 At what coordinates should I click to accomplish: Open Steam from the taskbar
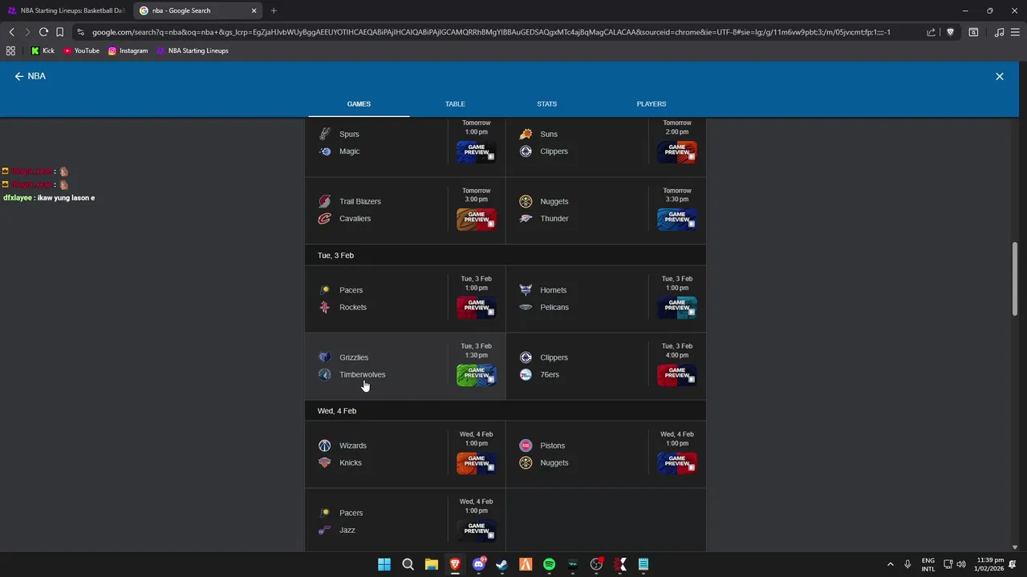coord(502,564)
